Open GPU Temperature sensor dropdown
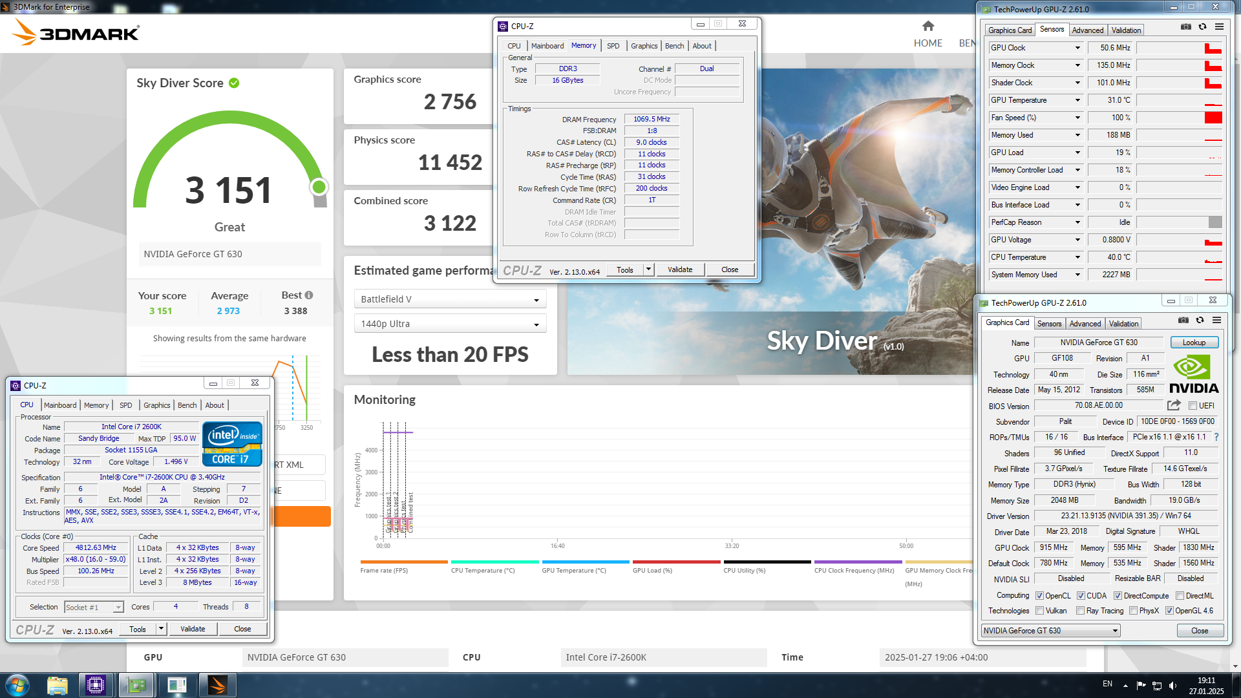Viewport: 1241px width, 698px height. [1077, 100]
